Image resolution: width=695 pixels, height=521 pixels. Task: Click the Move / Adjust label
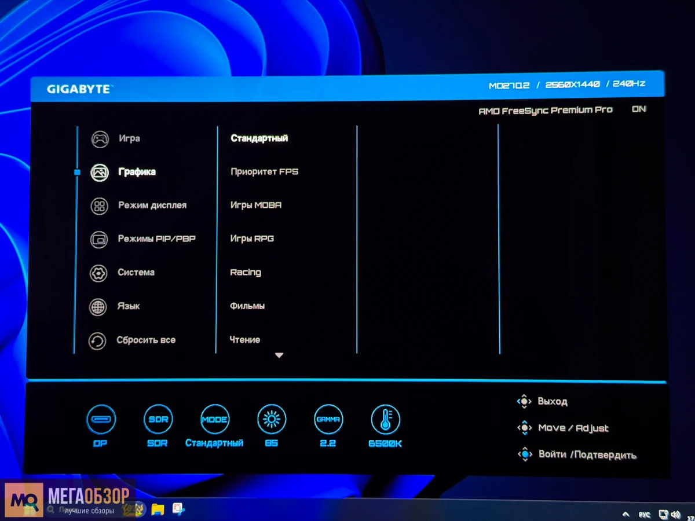tap(573, 428)
